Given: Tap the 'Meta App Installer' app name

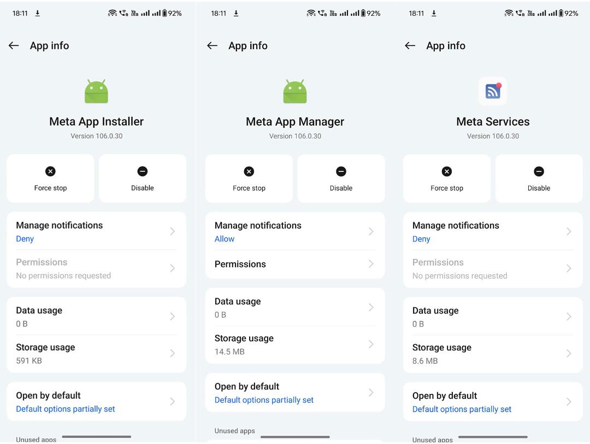Looking at the screenshot, I should 96,122.
